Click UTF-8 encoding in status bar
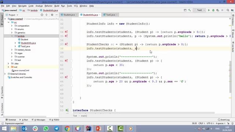Viewport: 235px width, 132px height. pyautogui.click(x=210, y=124)
